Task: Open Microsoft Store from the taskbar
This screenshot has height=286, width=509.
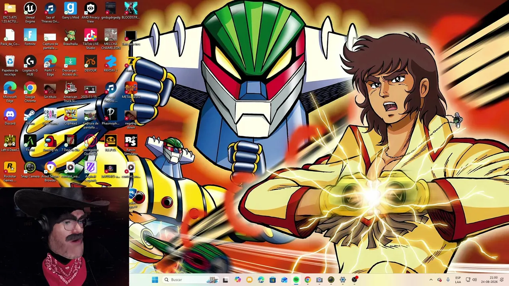Action: (x=272, y=280)
